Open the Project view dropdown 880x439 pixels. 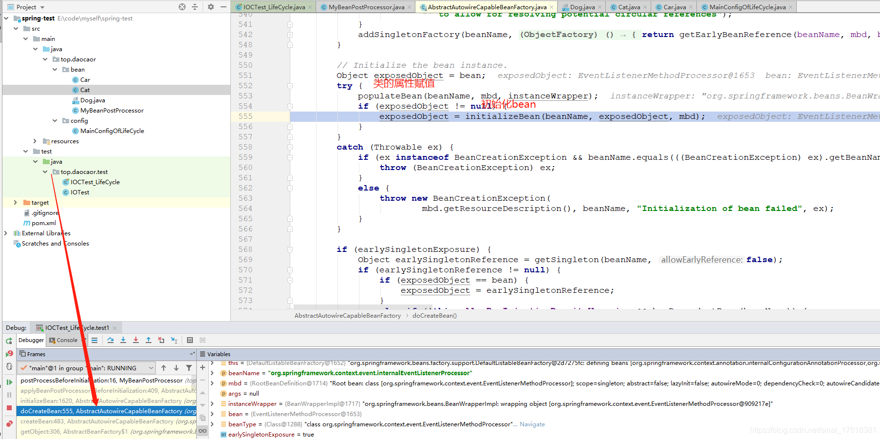coord(26,7)
